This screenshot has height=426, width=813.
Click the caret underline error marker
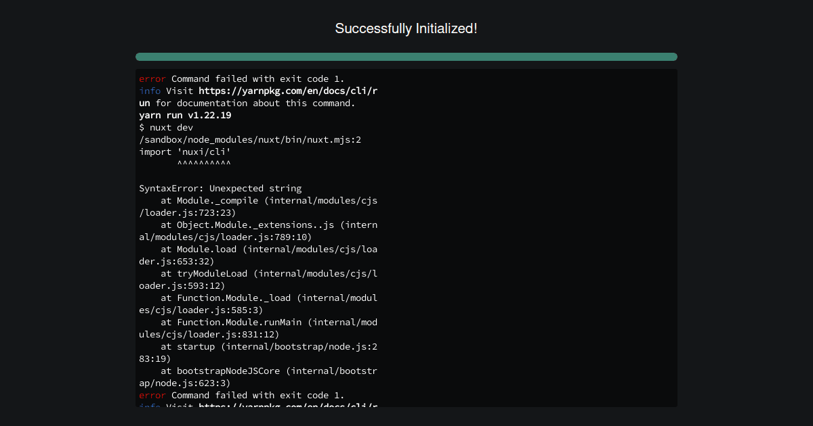[203, 164]
